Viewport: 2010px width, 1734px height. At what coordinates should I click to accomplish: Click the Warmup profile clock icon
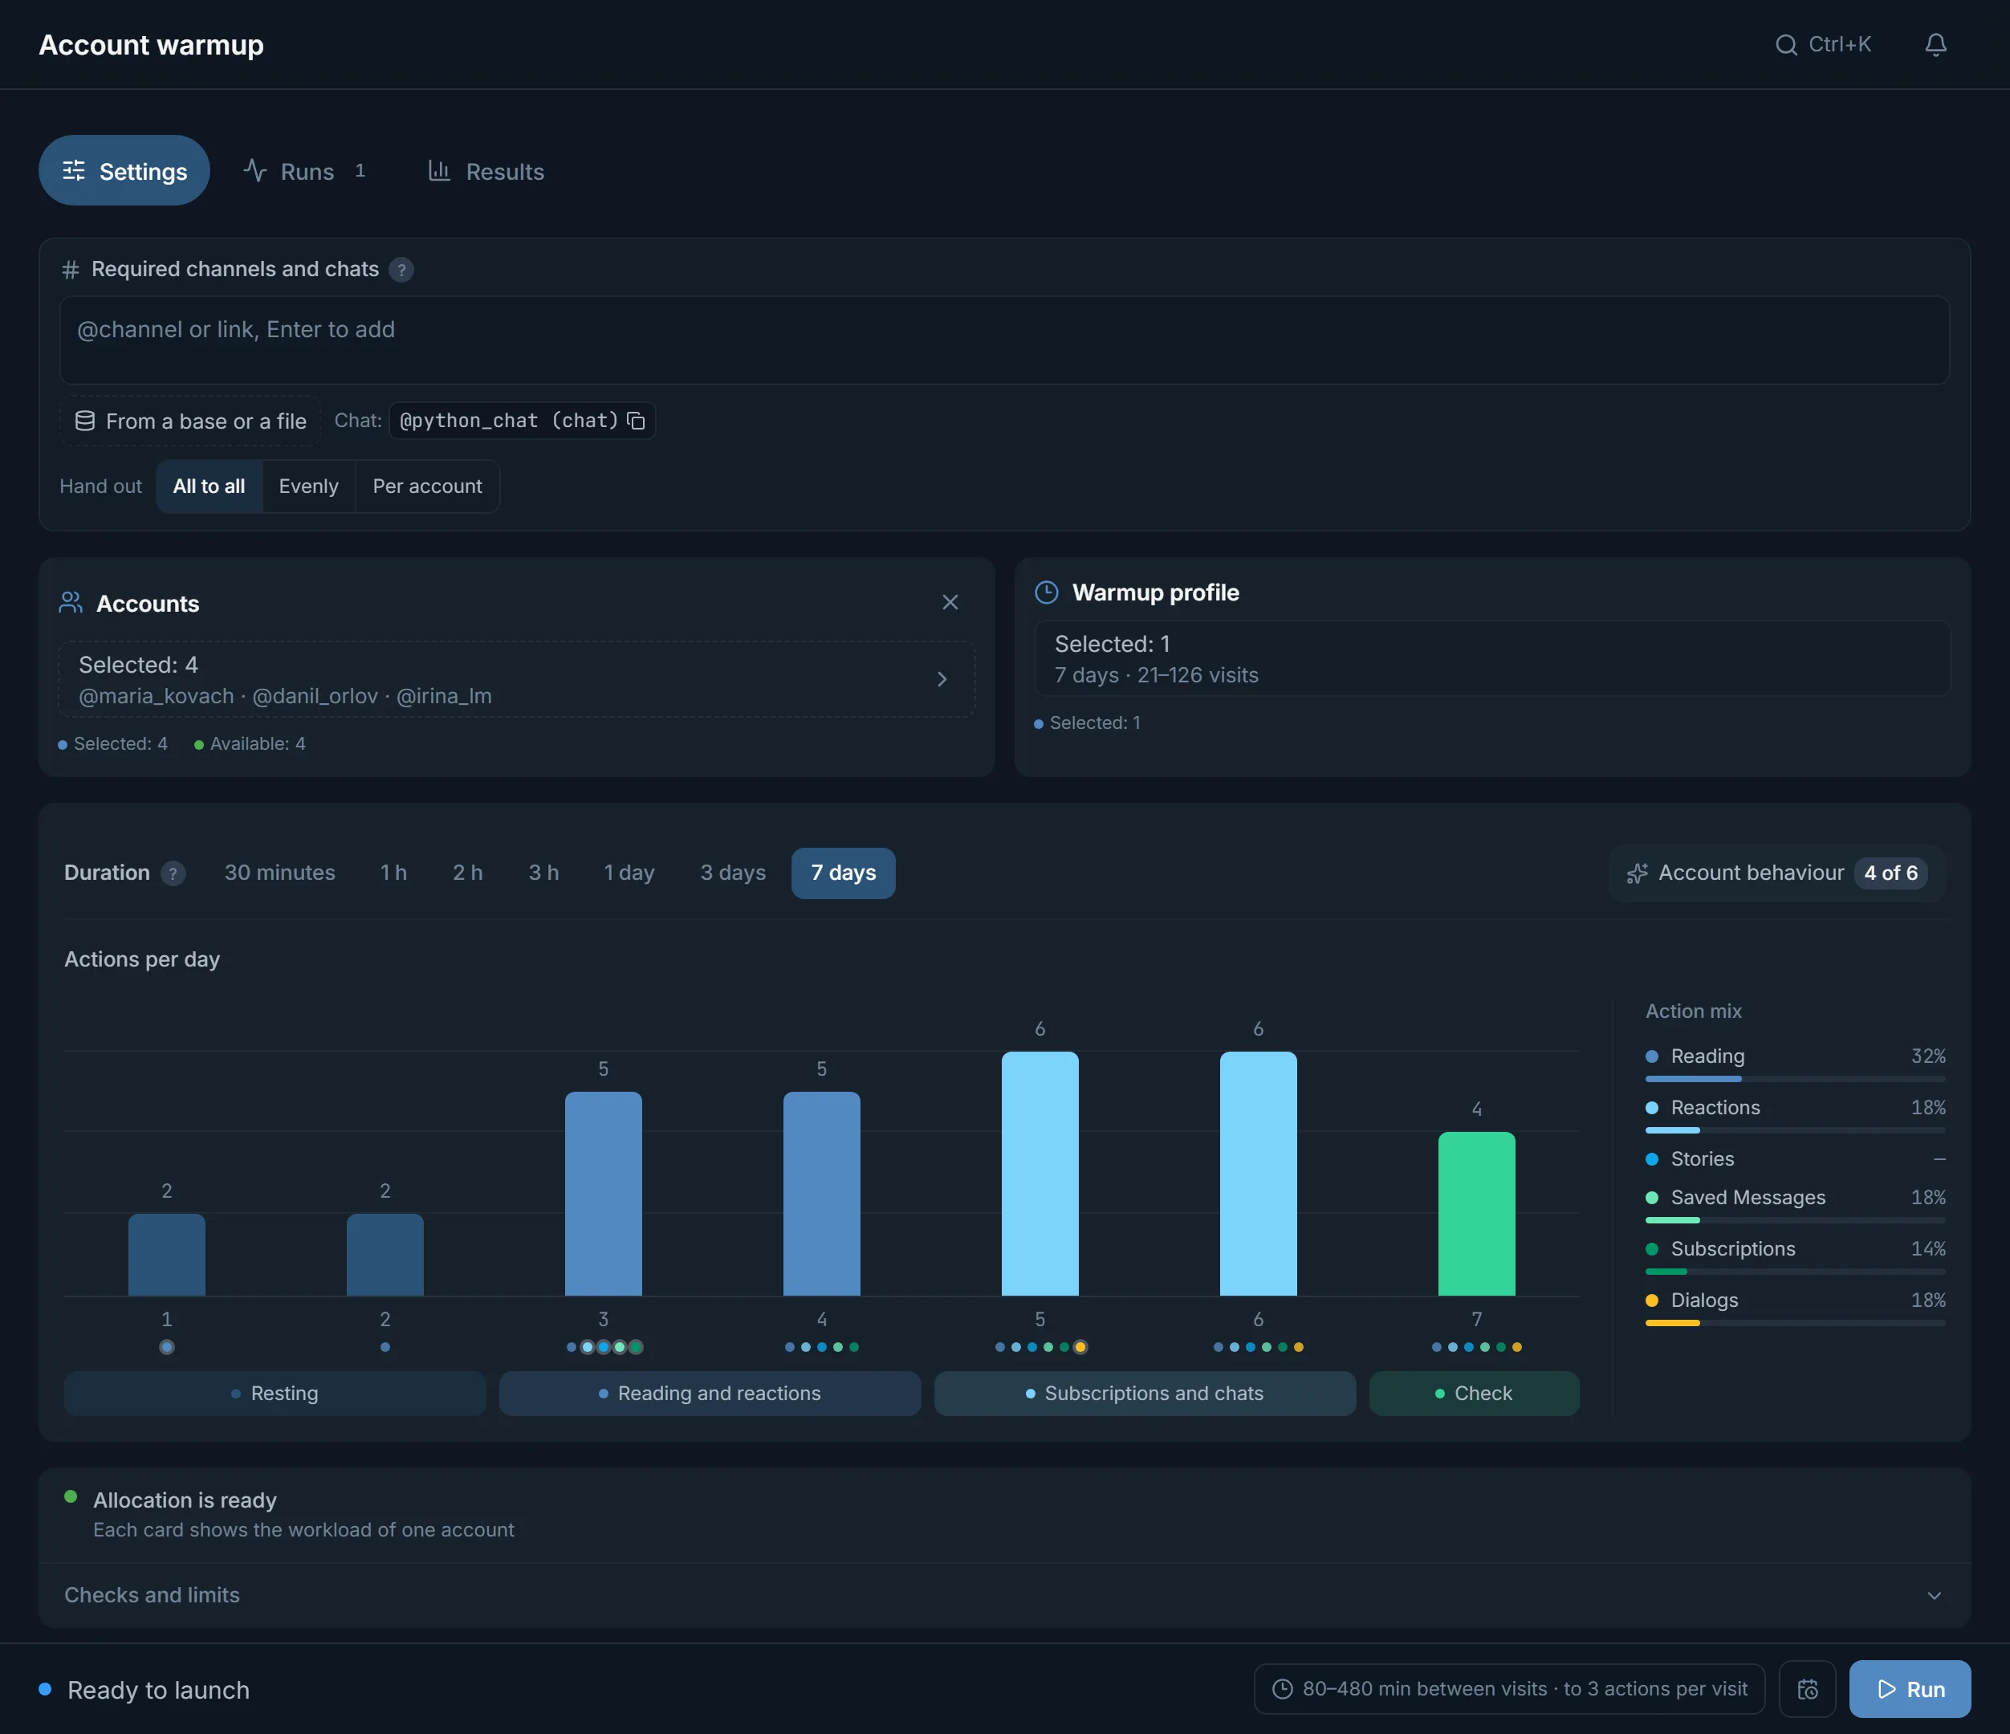tap(1047, 593)
